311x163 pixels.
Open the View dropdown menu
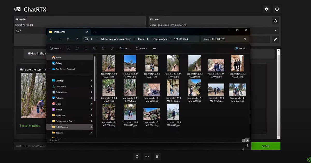141,48
